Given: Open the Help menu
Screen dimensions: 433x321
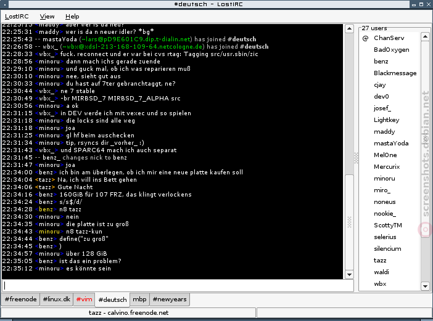Looking at the screenshot, I should 72,17.
